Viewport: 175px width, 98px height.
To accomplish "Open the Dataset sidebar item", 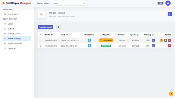I will tap(11, 29).
